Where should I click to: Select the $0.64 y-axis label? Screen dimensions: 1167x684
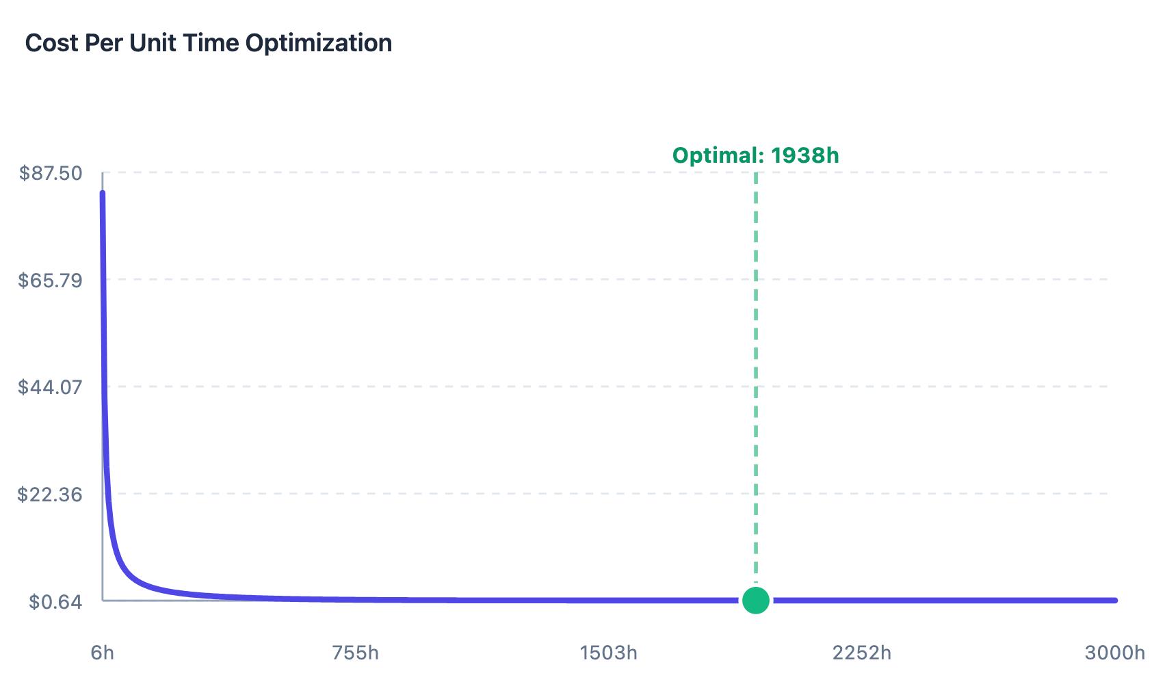[55, 601]
